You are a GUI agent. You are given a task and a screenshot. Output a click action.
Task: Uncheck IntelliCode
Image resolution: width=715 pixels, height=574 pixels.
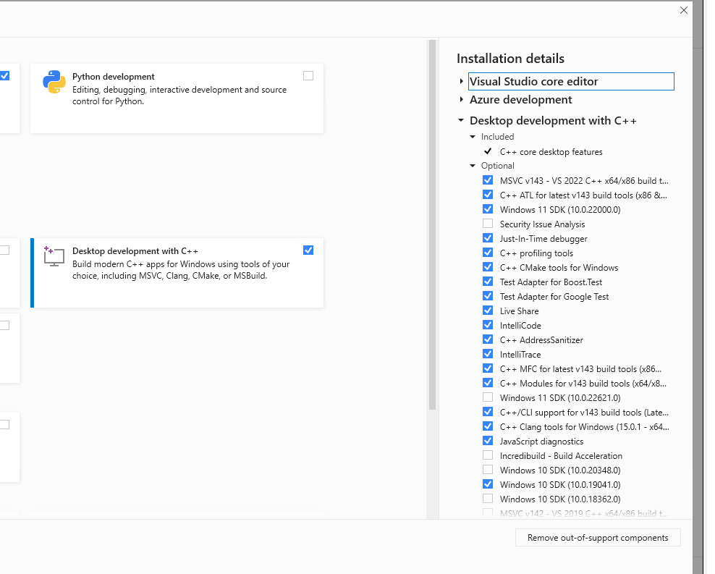coord(487,324)
